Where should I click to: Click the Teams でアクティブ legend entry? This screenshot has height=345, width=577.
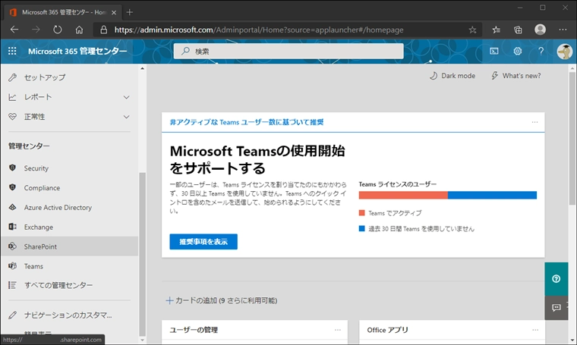click(390, 213)
